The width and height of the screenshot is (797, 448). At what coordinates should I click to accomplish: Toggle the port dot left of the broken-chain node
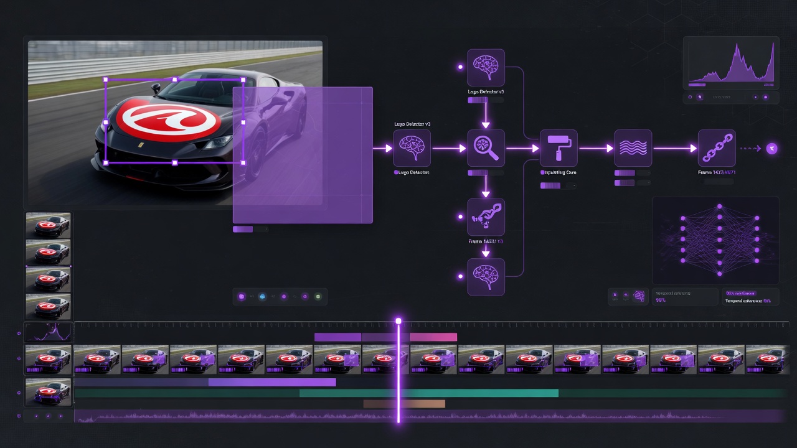(x=460, y=217)
